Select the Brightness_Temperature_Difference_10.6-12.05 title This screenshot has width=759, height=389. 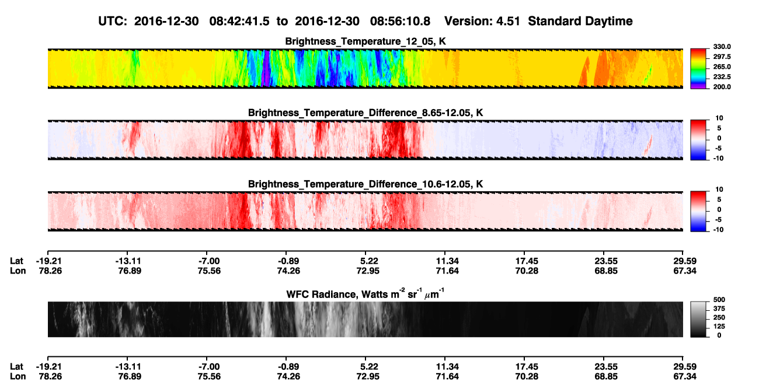(x=365, y=184)
